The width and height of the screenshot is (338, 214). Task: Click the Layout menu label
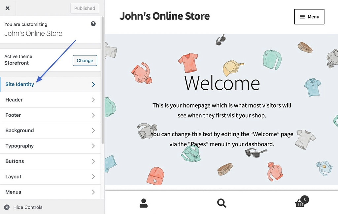coord(13,177)
